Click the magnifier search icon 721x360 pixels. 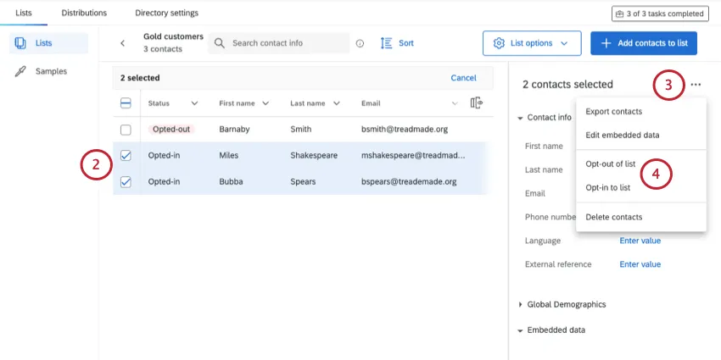(x=220, y=43)
